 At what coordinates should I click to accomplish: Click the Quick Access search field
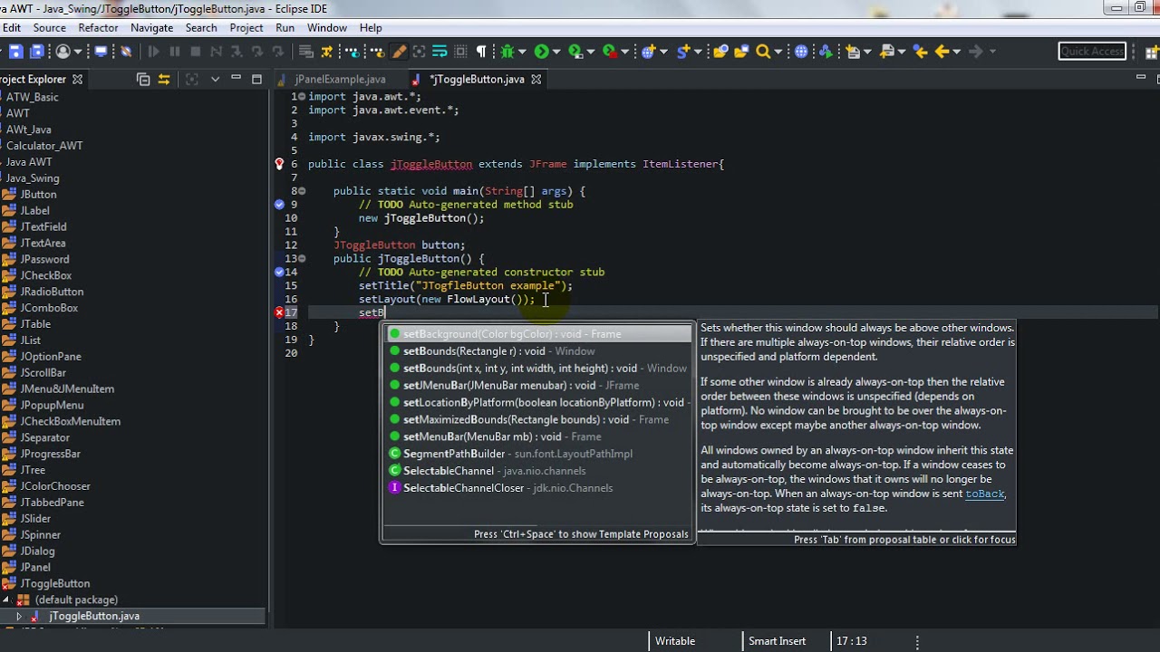tap(1092, 52)
